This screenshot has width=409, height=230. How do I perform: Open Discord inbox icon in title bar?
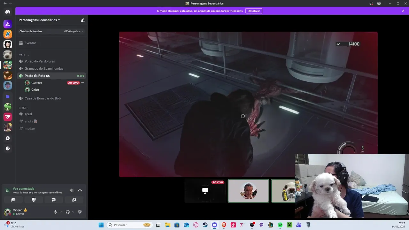(x=371, y=4)
